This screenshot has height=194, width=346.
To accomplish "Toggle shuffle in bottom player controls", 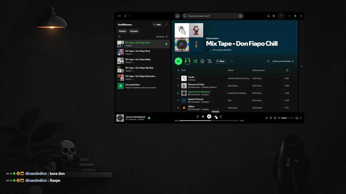I will point(197,117).
